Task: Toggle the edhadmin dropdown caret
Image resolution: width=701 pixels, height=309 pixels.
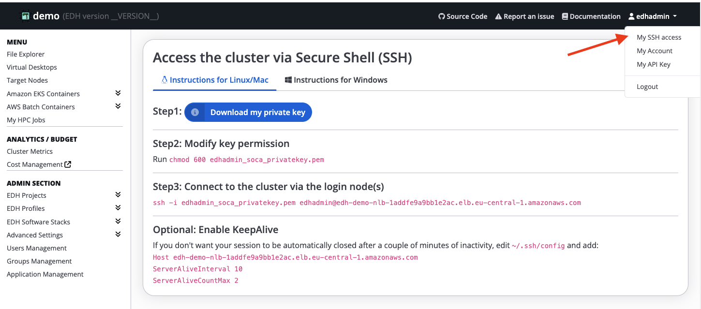Action: 675,16
